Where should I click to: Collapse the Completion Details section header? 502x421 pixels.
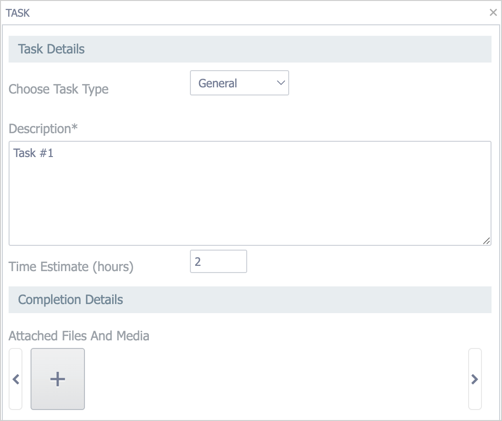coord(70,300)
